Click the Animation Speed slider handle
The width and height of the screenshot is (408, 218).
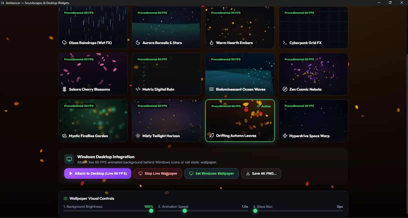(x=185, y=211)
